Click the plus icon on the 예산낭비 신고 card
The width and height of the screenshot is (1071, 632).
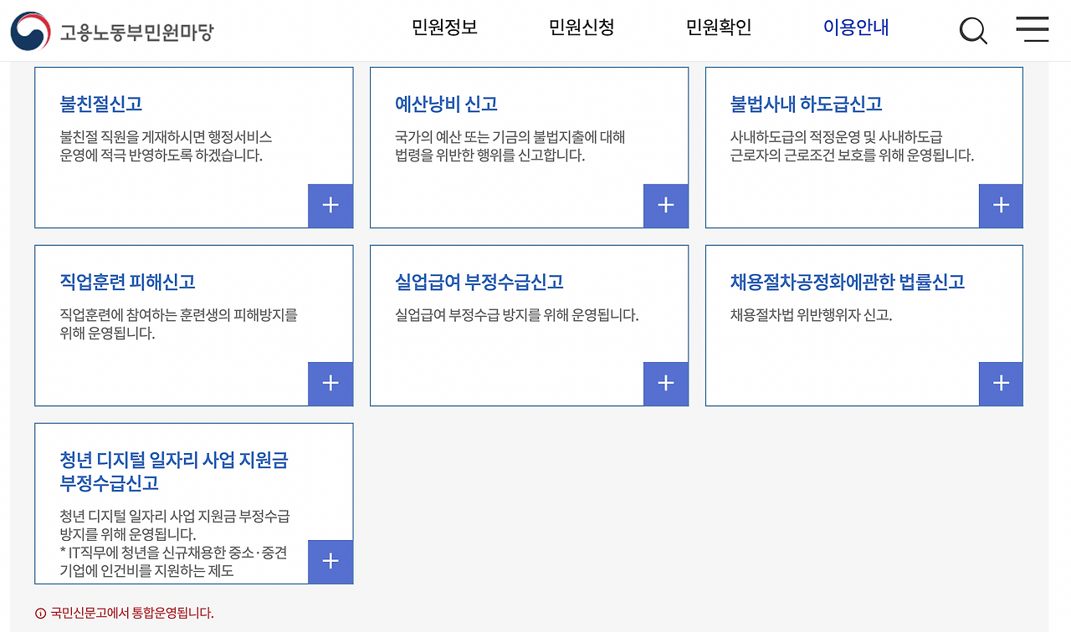point(665,206)
